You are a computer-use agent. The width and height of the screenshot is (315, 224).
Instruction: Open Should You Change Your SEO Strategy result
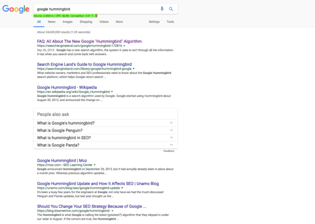coord(92,207)
